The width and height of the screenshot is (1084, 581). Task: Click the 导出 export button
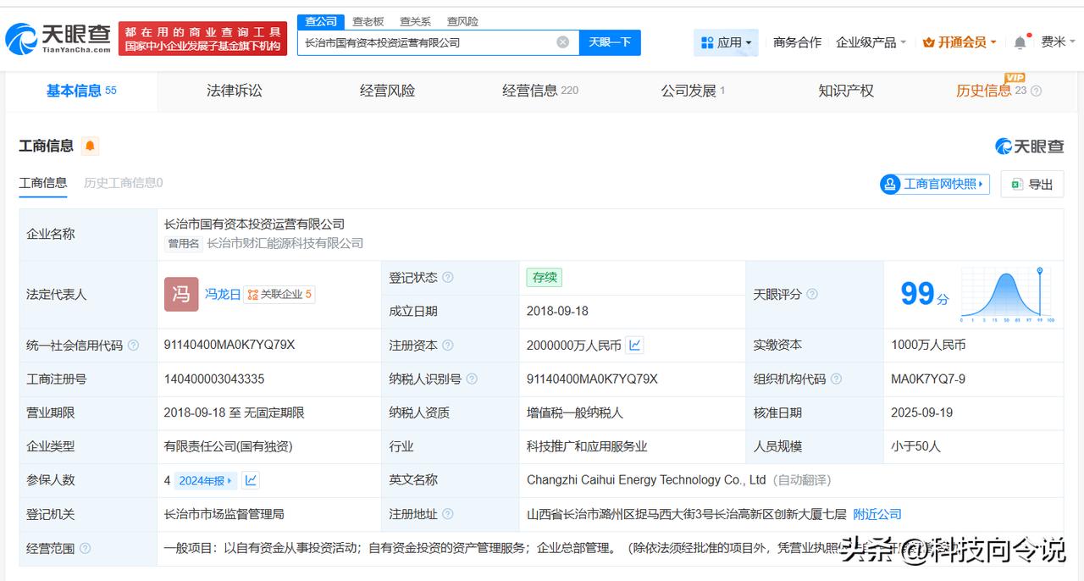click(1031, 184)
